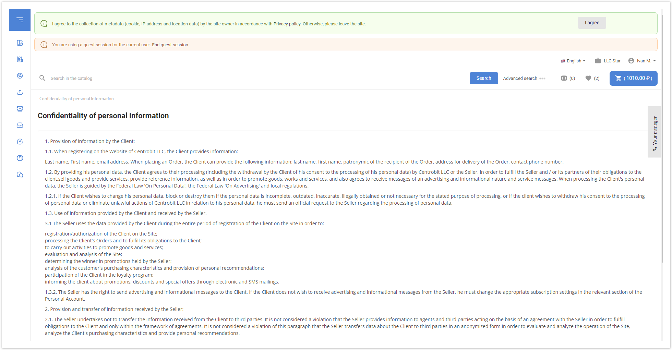The height and width of the screenshot is (350, 672).
Task: Click the upload icon in the sidebar
Action: (20, 92)
